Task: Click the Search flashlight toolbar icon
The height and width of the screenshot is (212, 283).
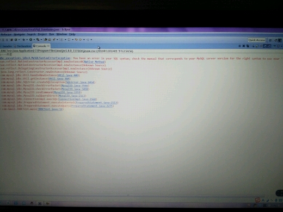Action: click(54, 40)
